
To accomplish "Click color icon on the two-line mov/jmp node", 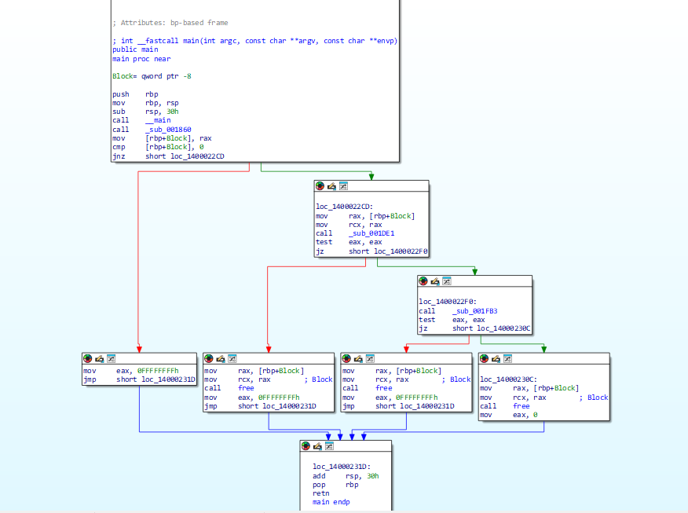I will [x=88, y=358].
